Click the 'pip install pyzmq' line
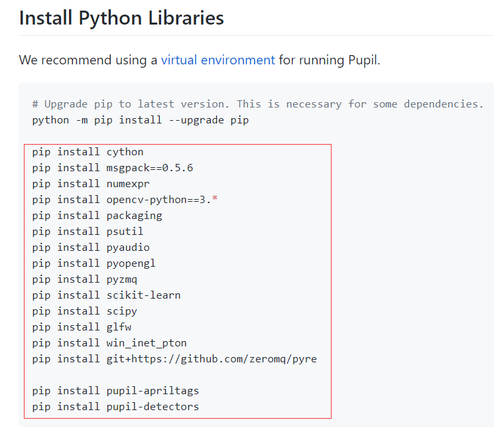The image size is (494, 434). tap(85, 279)
